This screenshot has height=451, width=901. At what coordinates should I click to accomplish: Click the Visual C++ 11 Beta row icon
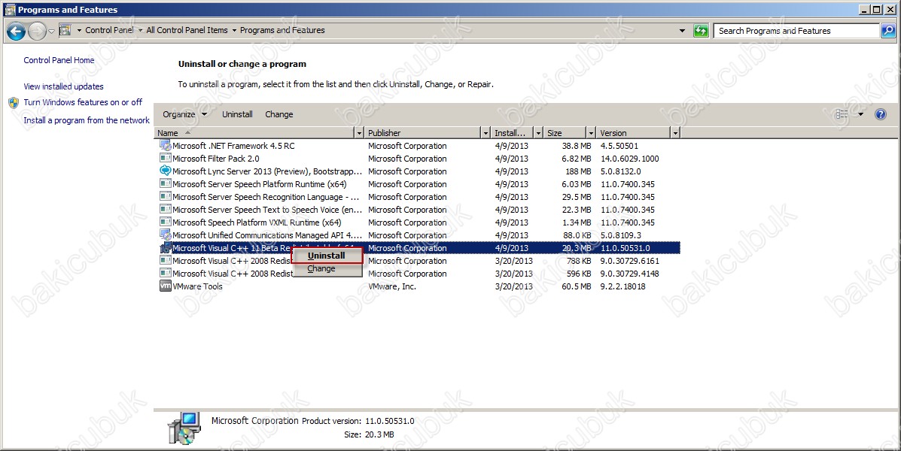click(166, 248)
